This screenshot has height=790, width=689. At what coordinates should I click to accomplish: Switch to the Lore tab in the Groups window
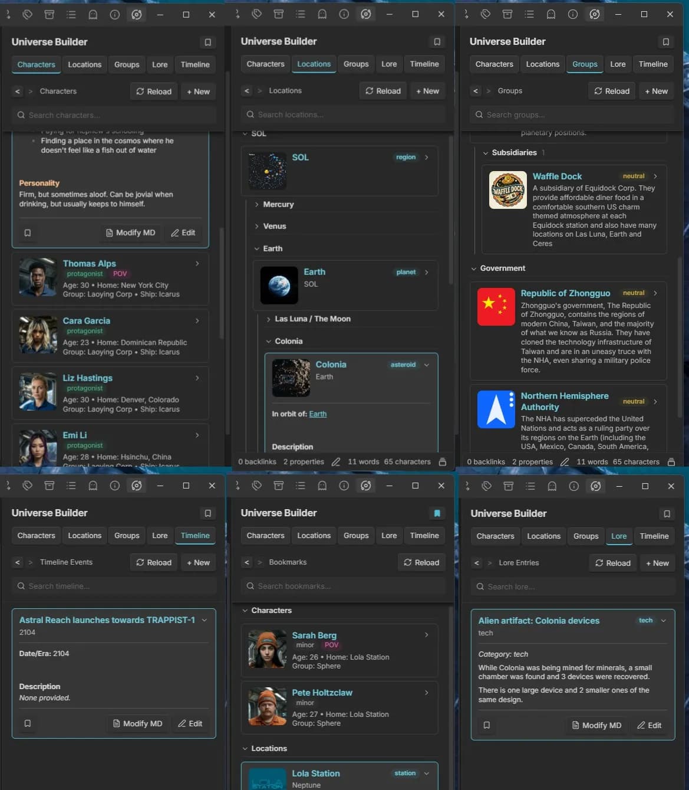pos(618,64)
